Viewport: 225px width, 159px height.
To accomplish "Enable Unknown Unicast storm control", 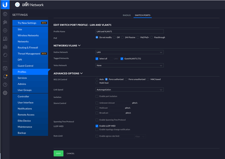I will (x=97, y=103).
